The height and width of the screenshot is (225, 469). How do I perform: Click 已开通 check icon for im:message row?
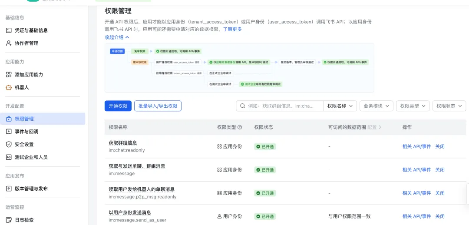[258, 170]
